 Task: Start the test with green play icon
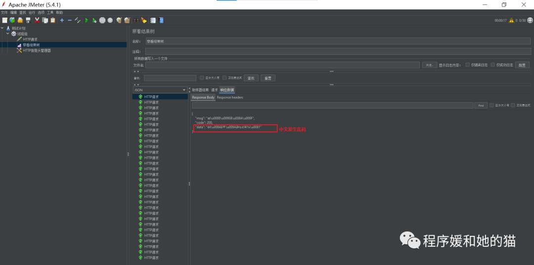click(x=87, y=20)
